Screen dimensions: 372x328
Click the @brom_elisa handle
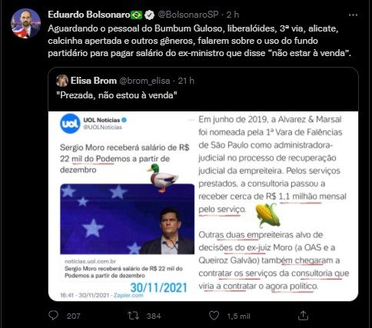pos(144,81)
